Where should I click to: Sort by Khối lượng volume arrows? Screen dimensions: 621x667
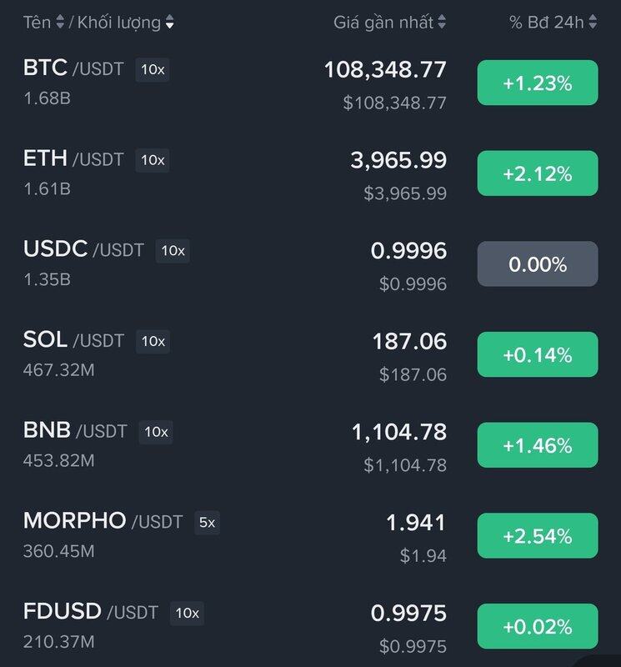point(170,23)
